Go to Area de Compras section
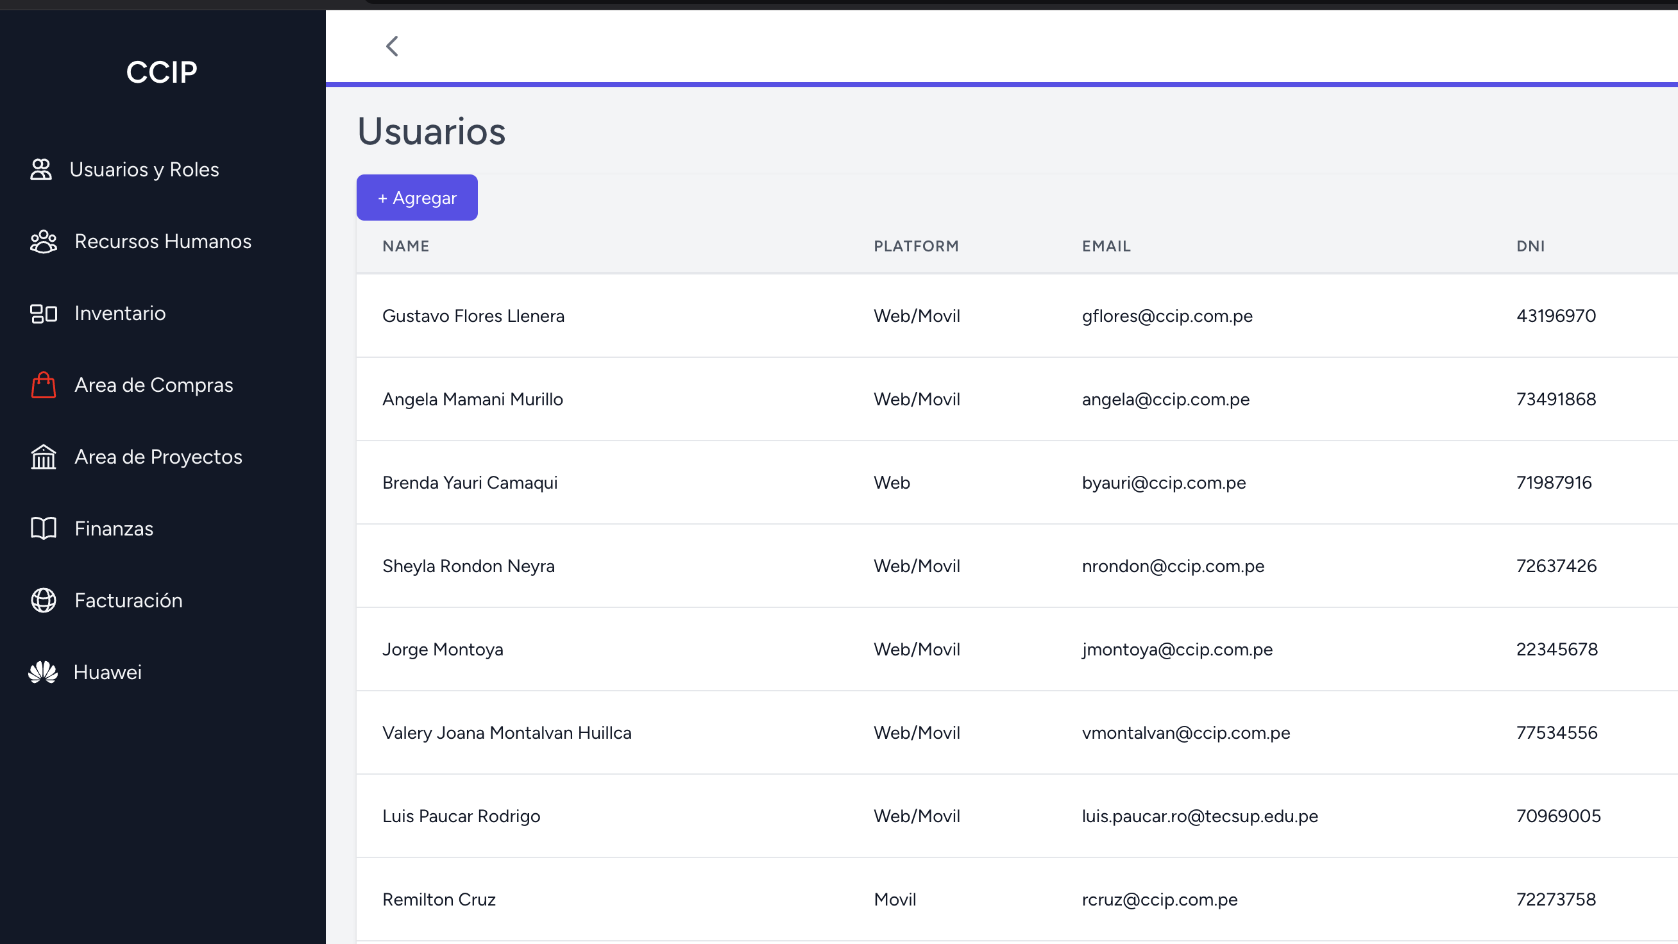 click(x=153, y=385)
